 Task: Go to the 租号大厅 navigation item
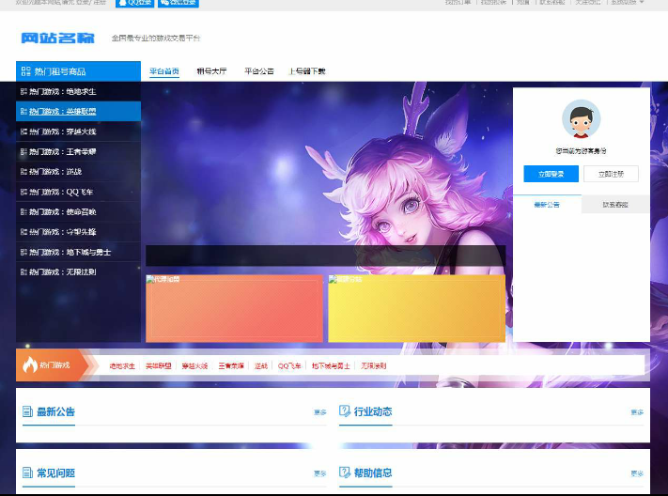click(211, 71)
